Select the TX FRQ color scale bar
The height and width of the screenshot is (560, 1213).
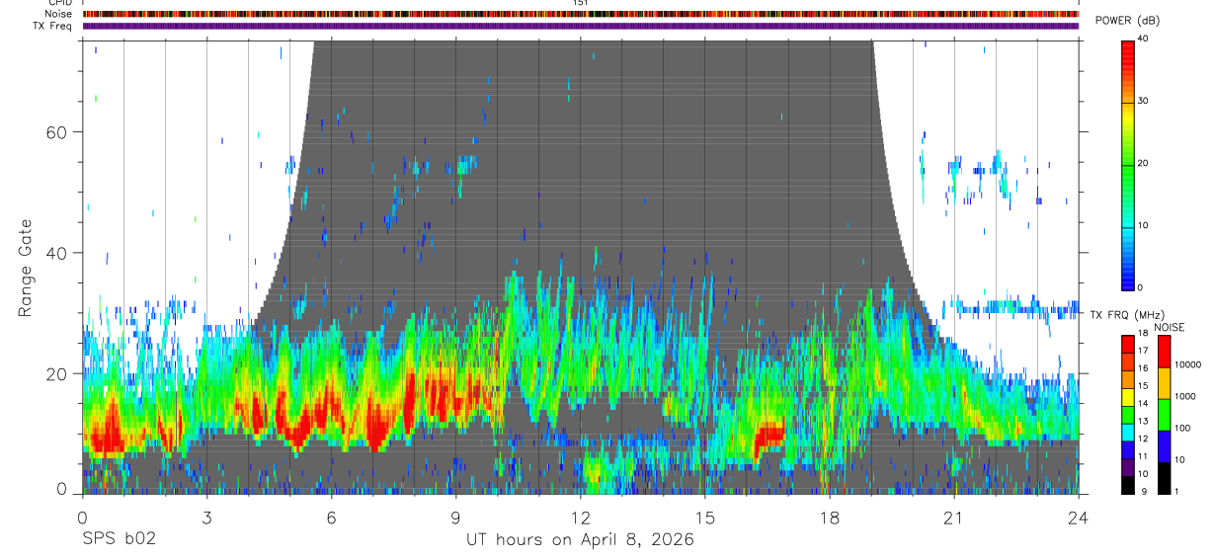click(1128, 414)
